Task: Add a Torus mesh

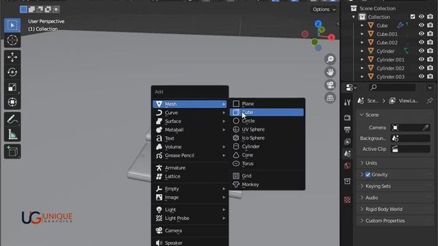Action: [267, 163]
